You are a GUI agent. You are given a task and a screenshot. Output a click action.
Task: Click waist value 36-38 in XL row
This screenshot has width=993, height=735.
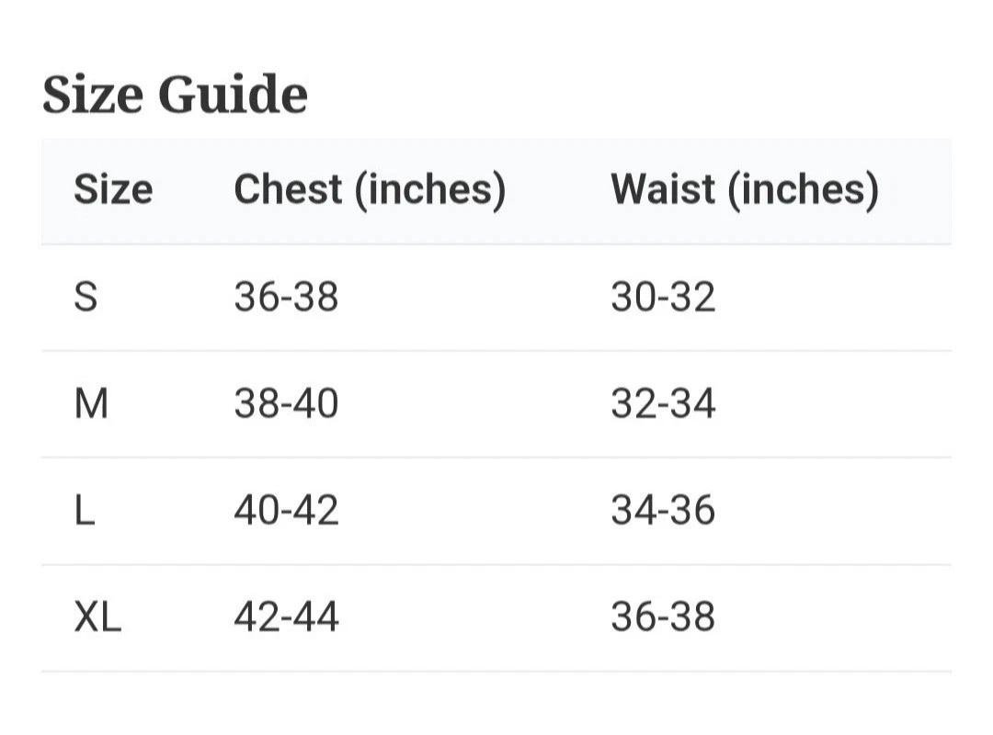pos(663,616)
